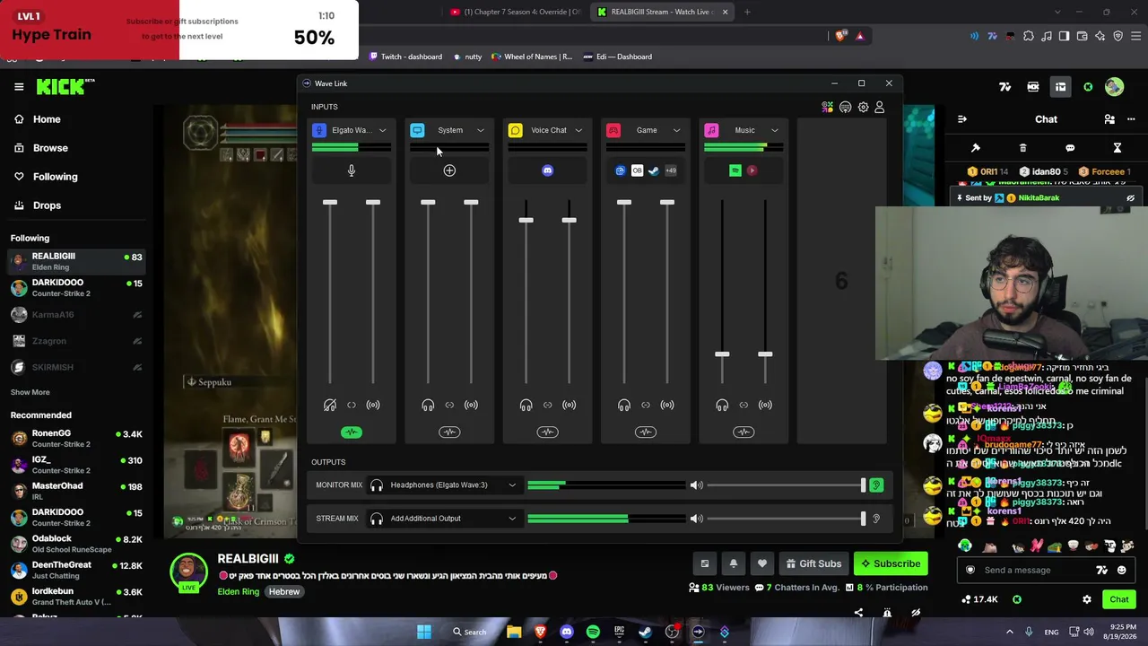The height and width of the screenshot is (646, 1148).
Task: Open the chat users list icon
Action: coord(1109,119)
